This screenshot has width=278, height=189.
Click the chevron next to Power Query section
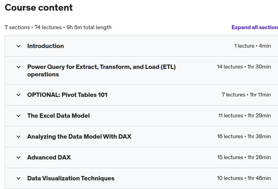tap(19, 67)
